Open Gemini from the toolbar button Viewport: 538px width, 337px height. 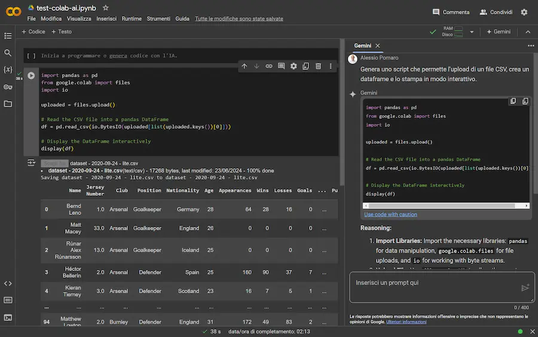[499, 32]
